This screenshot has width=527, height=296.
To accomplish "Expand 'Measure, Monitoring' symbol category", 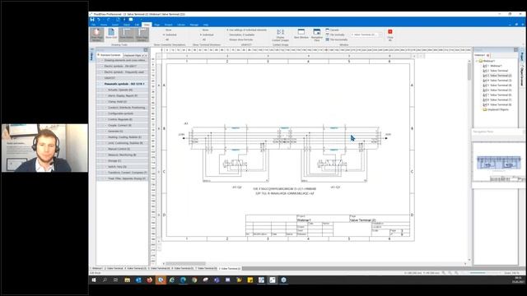I will click(x=123, y=155).
